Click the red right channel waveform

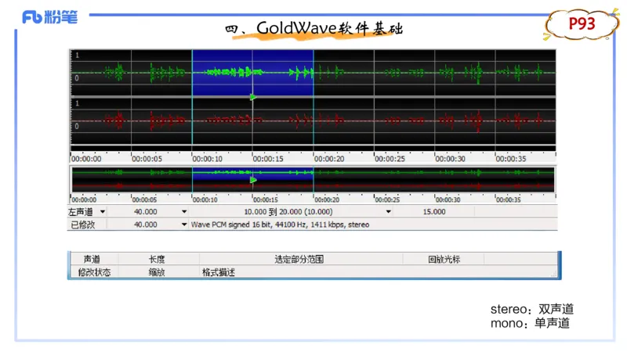[x=313, y=120]
